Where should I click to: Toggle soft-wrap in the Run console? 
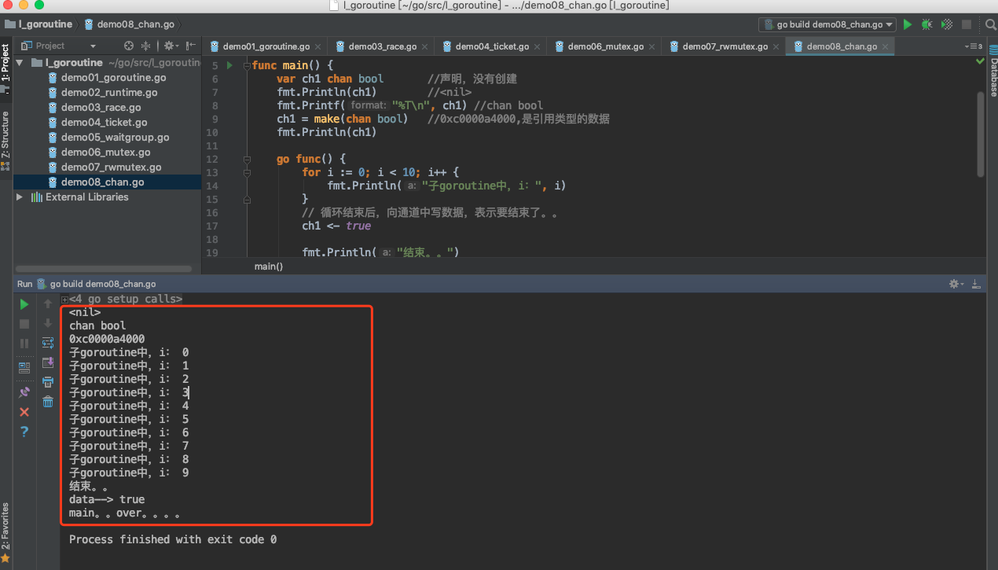coord(48,343)
